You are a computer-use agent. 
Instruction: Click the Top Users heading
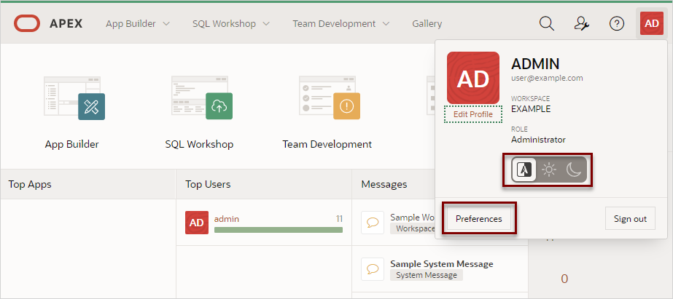pos(208,184)
